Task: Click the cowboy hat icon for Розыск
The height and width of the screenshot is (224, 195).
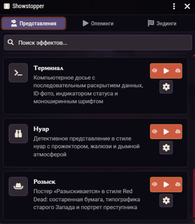Action: point(19,186)
